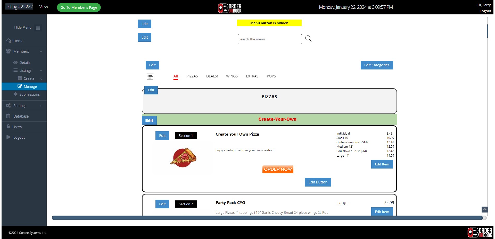The image size is (495, 239).
Task: Open Submissions in the sidebar
Action: point(29,94)
